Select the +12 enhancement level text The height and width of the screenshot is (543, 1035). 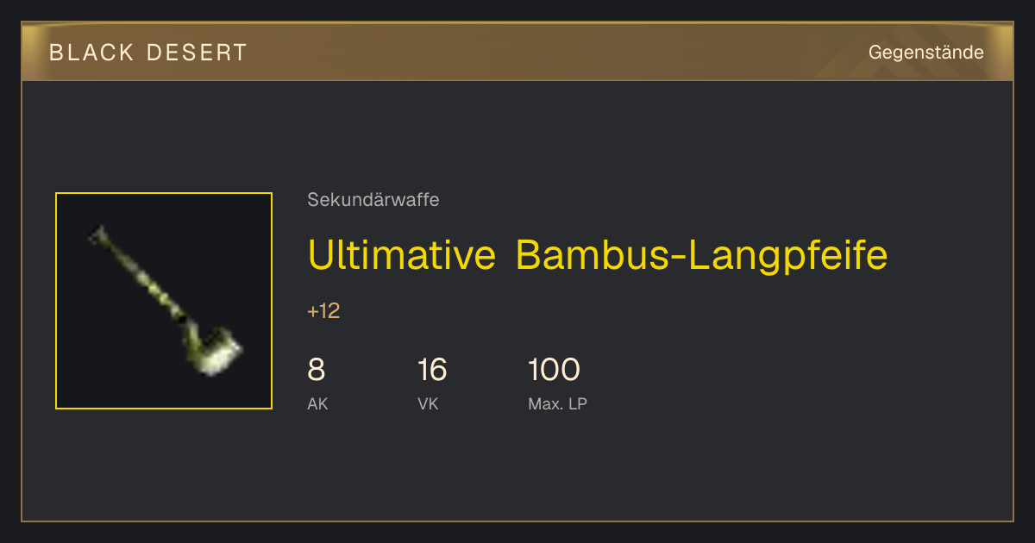coord(323,311)
